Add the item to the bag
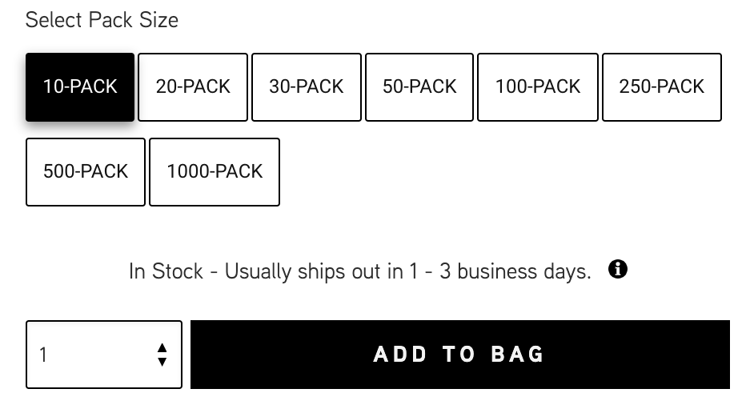Image resolution: width=754 pixels, height=405 pixels. [x=460, y=355]
